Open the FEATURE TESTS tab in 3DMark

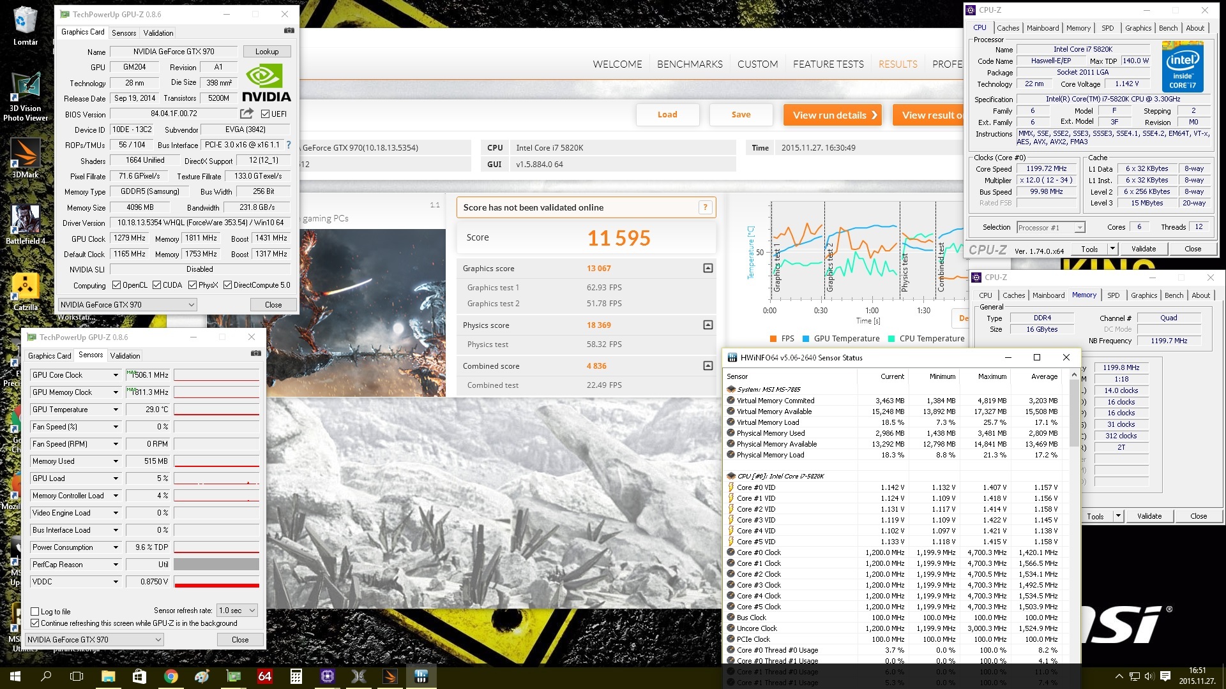point(828,64)
